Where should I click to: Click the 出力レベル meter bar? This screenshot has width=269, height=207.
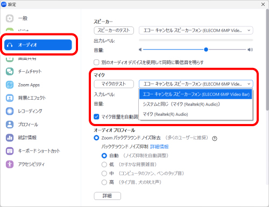click(x=196, y=40)
